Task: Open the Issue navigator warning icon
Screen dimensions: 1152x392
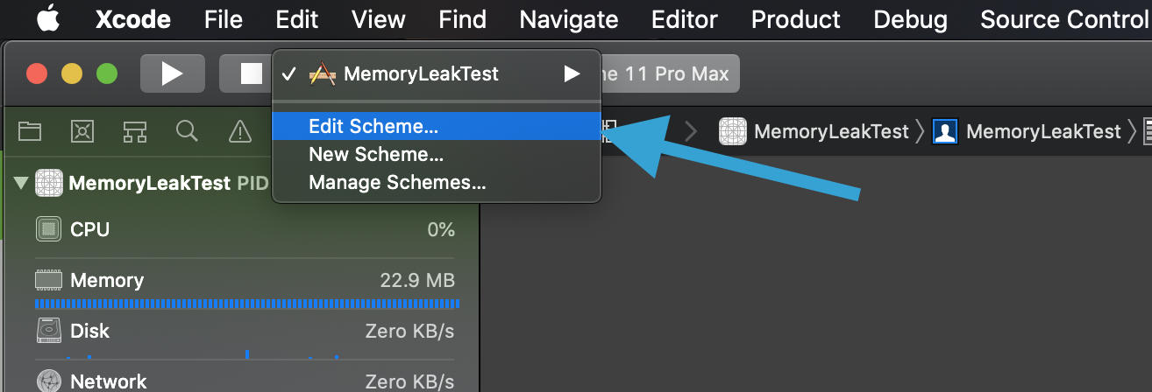Action: (x=239, y=131)
